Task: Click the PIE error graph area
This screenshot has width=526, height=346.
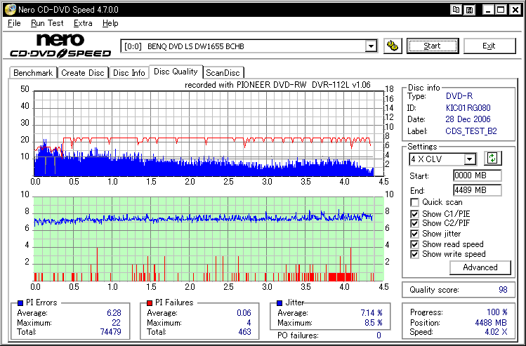Action: (x=209, y=133)
